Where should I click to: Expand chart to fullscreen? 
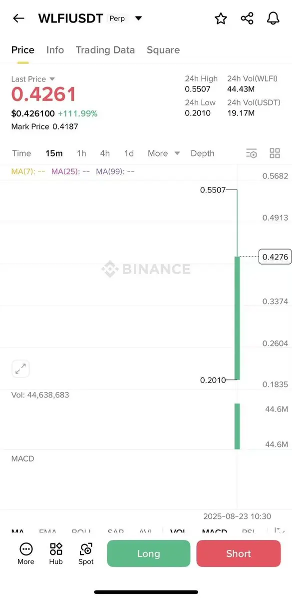click(20, 369)
